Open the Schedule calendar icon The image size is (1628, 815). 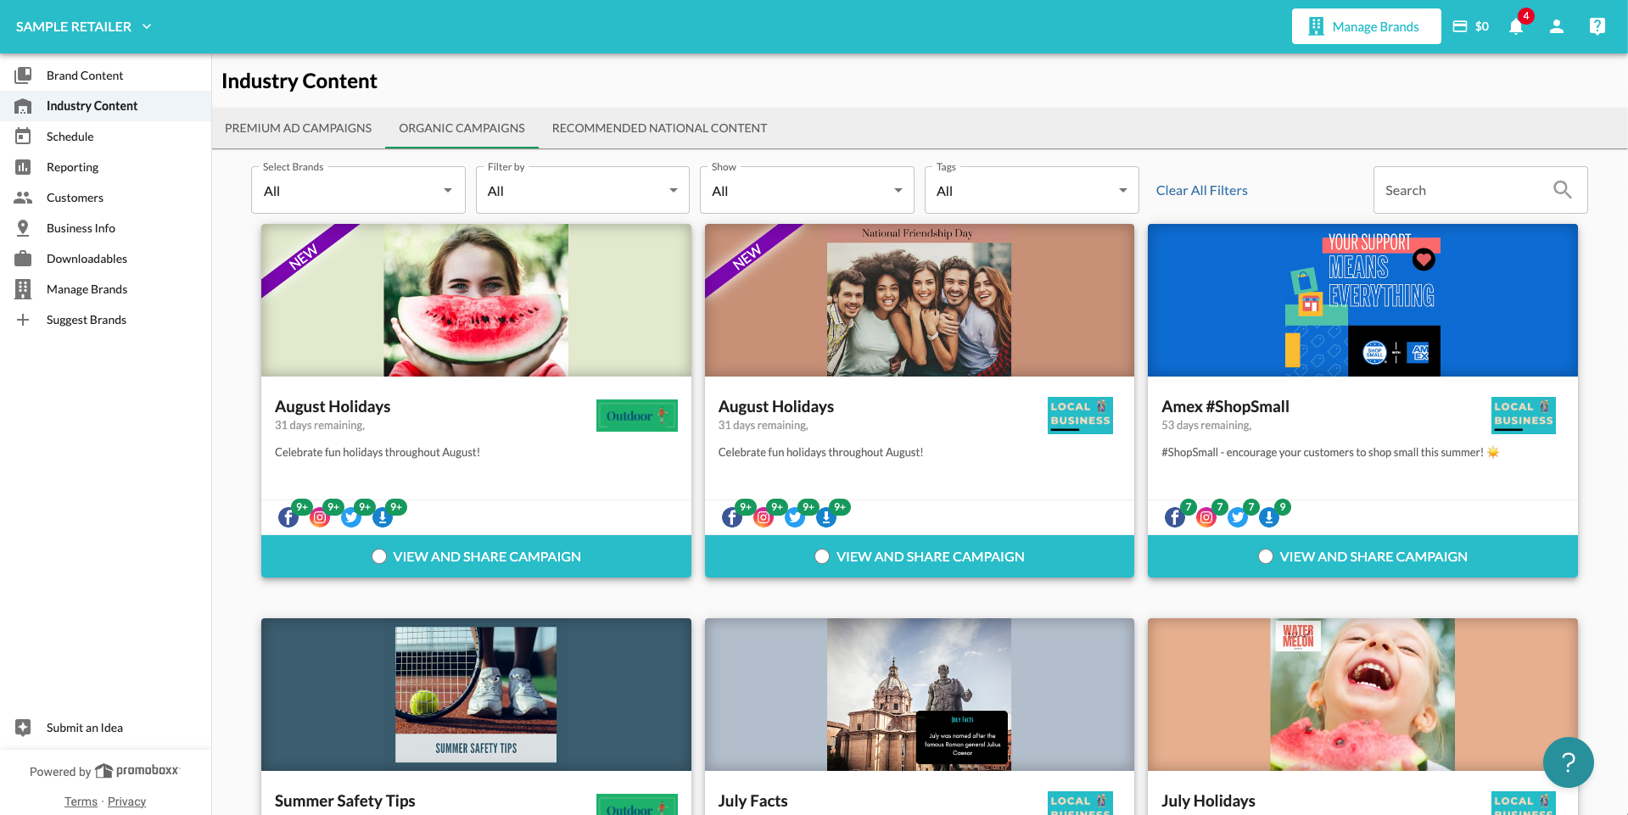pyautogui.click(x=23, y=137)
